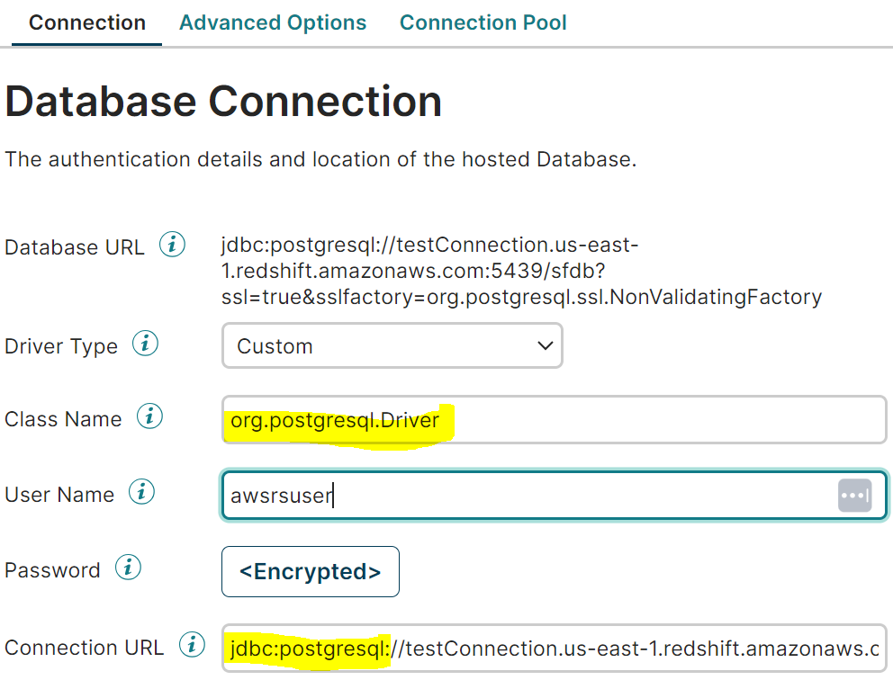893x680 pixels.
Task: Stay on the Connection tab
Action: [87, 22]
